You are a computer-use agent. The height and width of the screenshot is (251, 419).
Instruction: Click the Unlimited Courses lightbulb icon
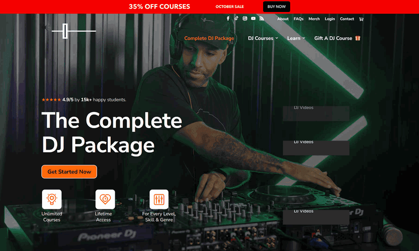[x=52, y=199]
